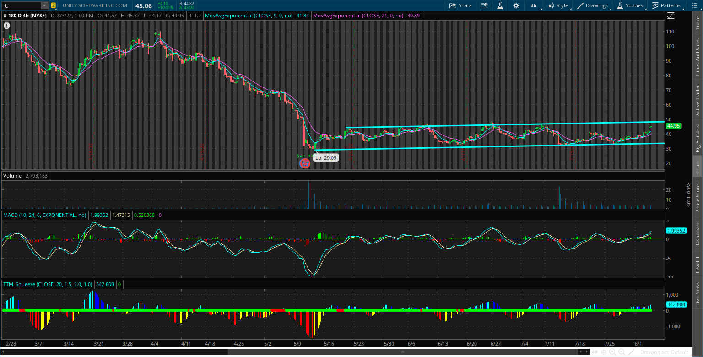The height and width of the screenshot is (357, 703).
Task: Switch to the Active Trader sidebar tab
Action: tap(698, 98)
